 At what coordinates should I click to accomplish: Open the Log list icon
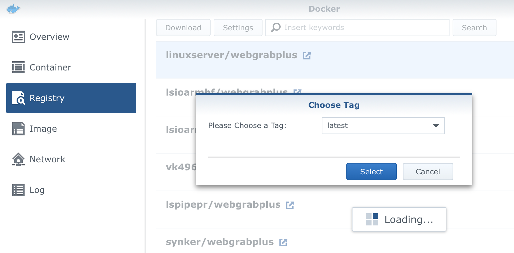pyautogui.click(x=18, y=190)
